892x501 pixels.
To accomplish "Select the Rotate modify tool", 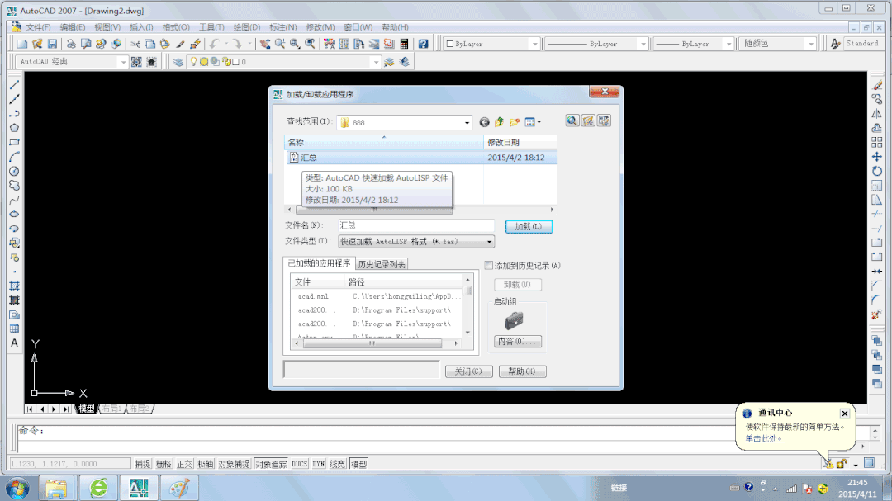I will pos(877,171).
